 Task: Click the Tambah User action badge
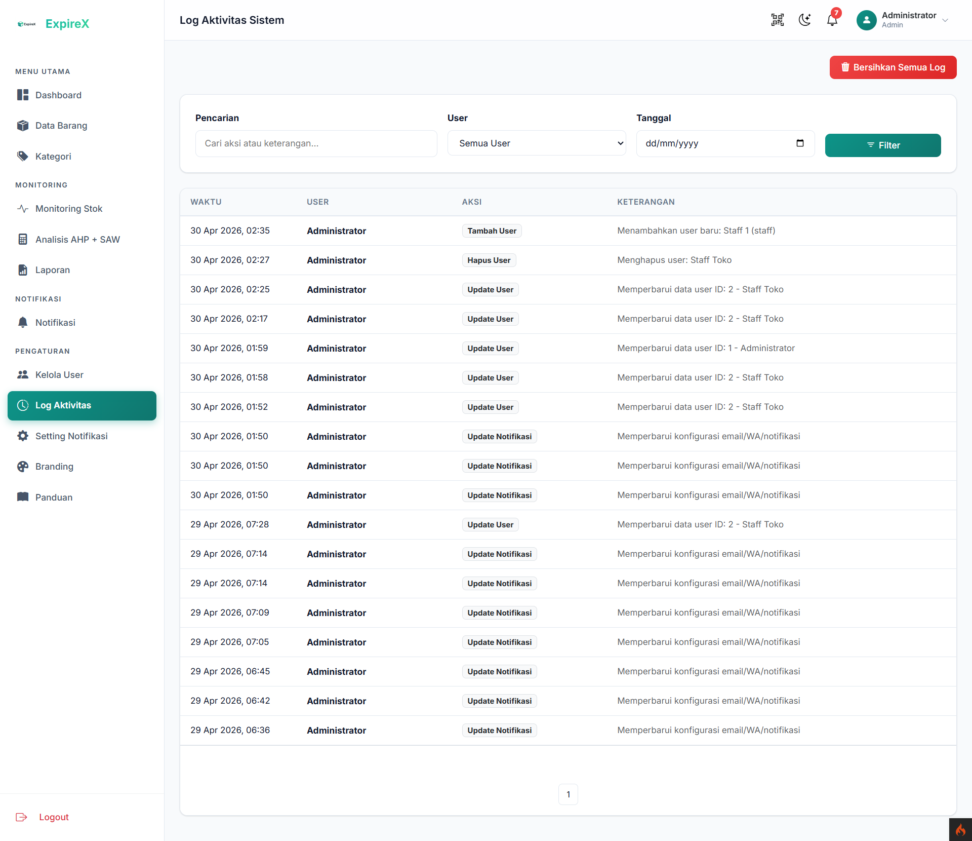click(492, 231)
